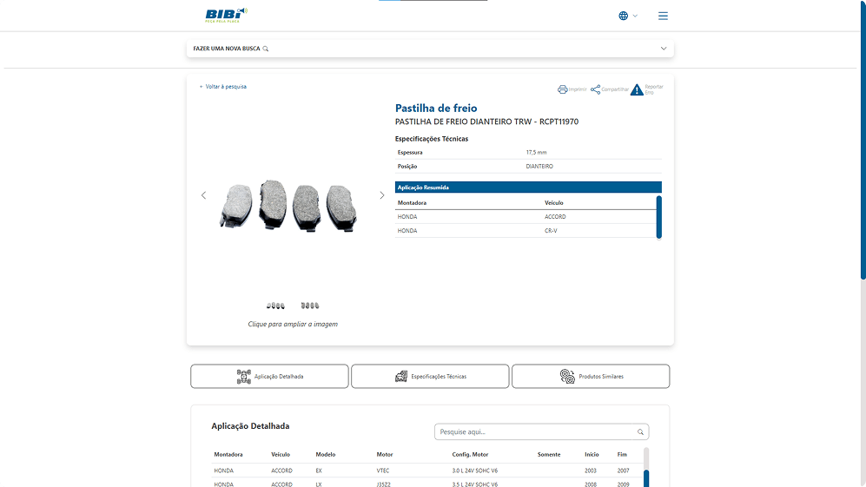This screenshot has width=866, height=487.
Task: Click the Aplicação Resumida table scrollbar
Action: 658,217
